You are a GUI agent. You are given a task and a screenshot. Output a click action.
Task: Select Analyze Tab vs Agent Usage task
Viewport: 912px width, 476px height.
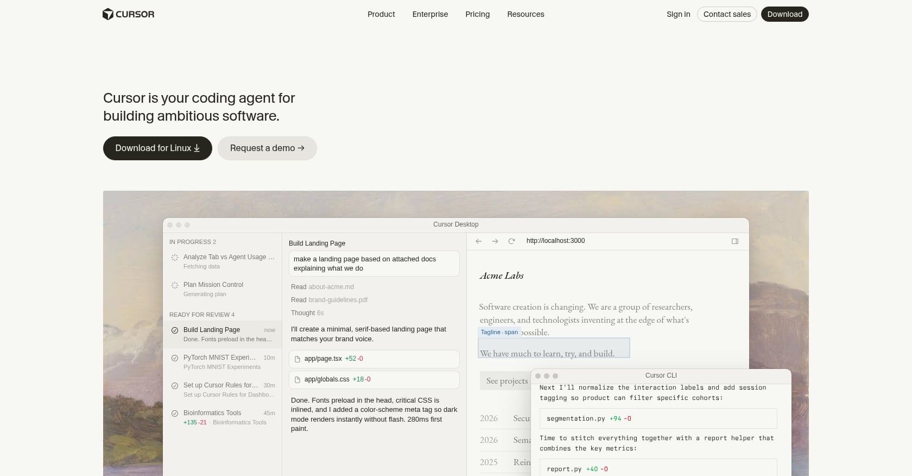[x=223, y=261]
